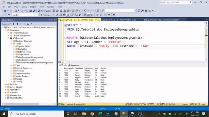This screenshot has width=209, height=117.
Task: Click the Undo arrow icon
Action: 85,11
